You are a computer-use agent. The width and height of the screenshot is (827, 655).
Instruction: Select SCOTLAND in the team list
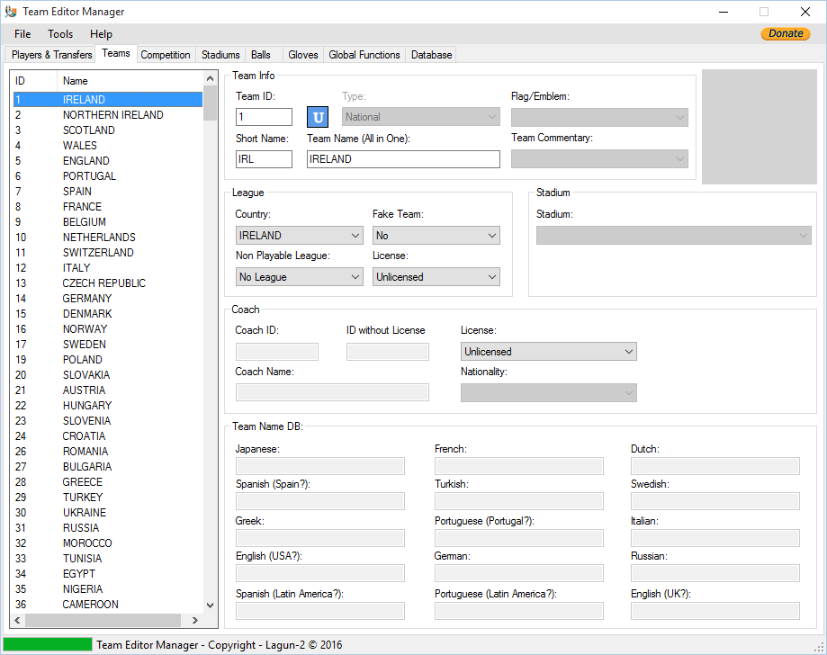(108, 130)
